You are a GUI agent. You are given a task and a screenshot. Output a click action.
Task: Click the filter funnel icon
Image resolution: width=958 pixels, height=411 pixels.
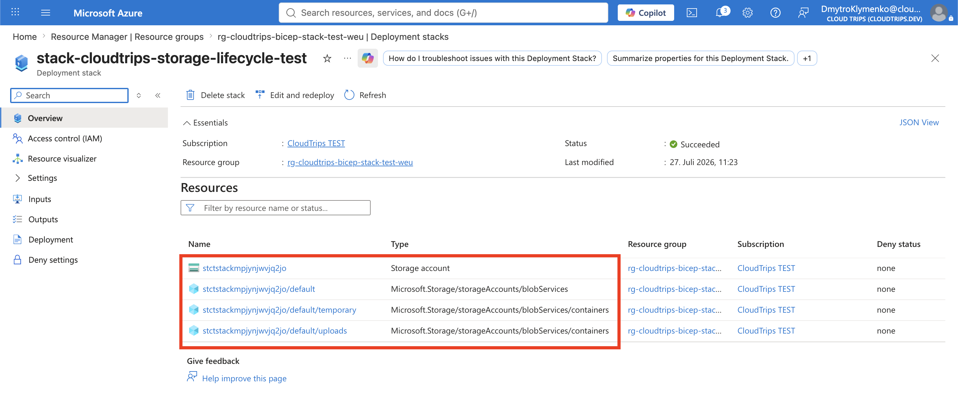(x=190, y=207)
